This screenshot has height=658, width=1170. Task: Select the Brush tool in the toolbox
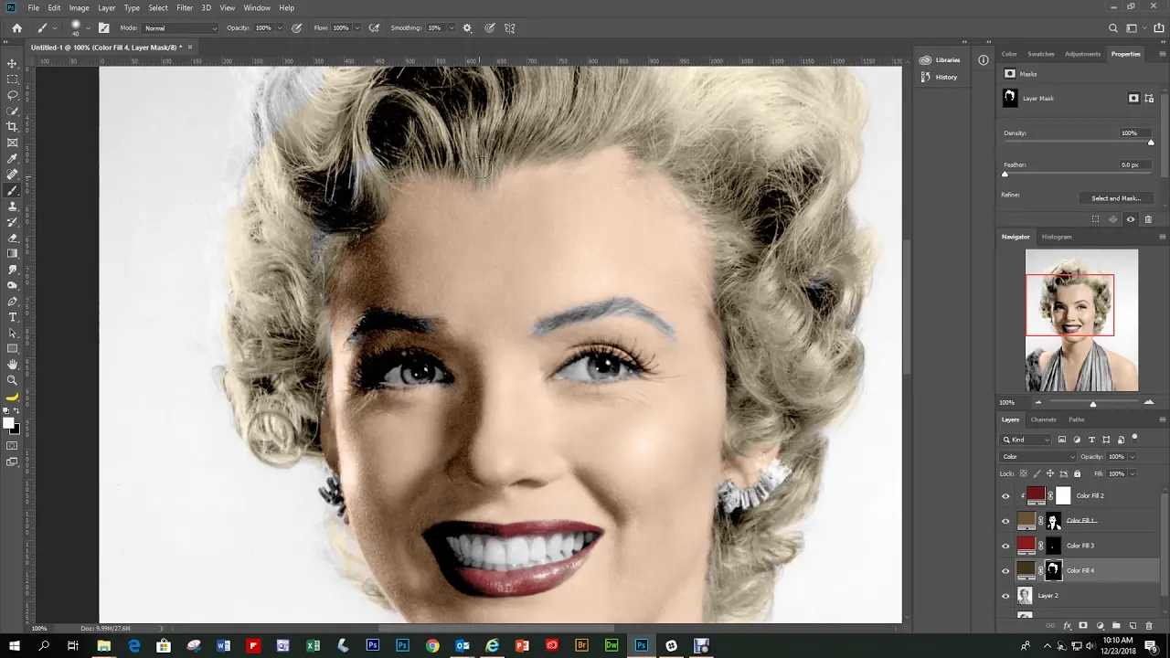[12, 190]
